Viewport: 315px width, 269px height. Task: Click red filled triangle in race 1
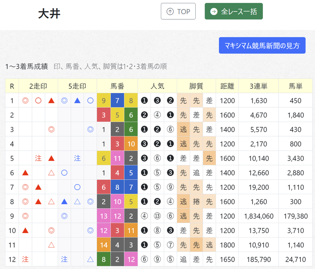52,100
